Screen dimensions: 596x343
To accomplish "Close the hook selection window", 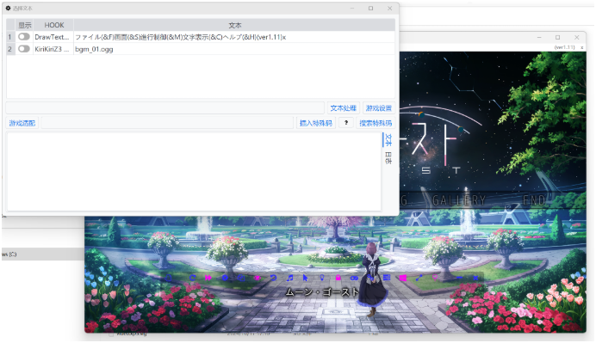I will 389,8.
